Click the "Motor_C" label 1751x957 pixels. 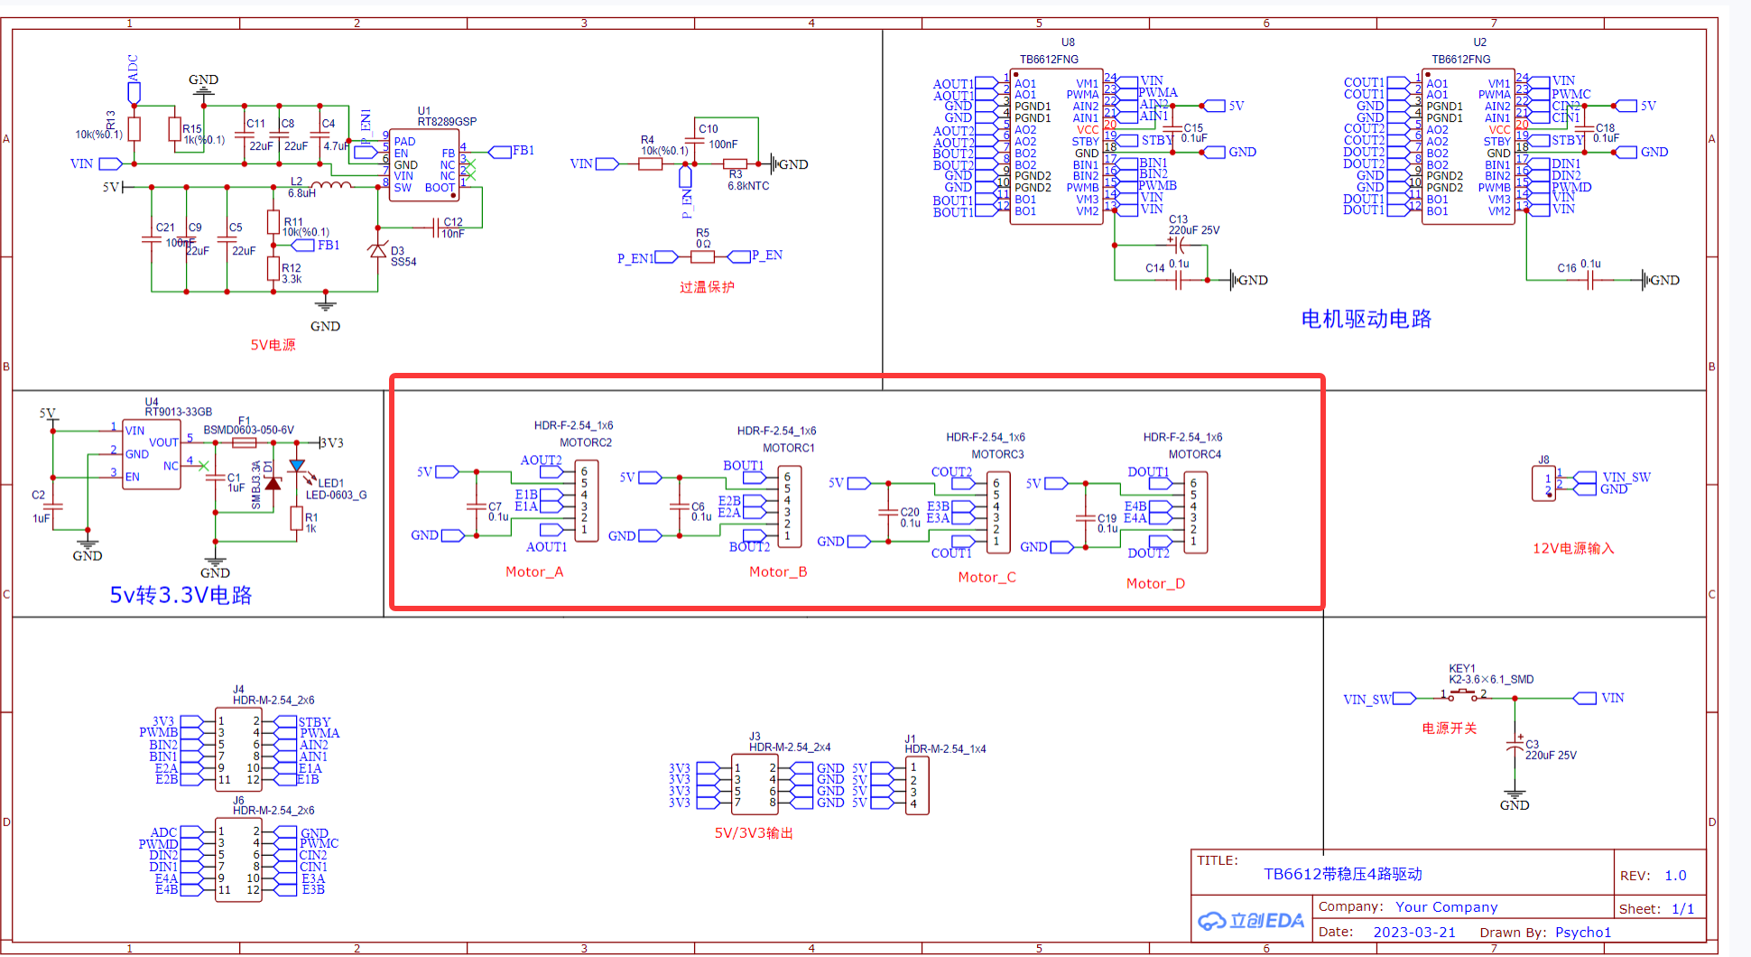[x=987, y=577]
